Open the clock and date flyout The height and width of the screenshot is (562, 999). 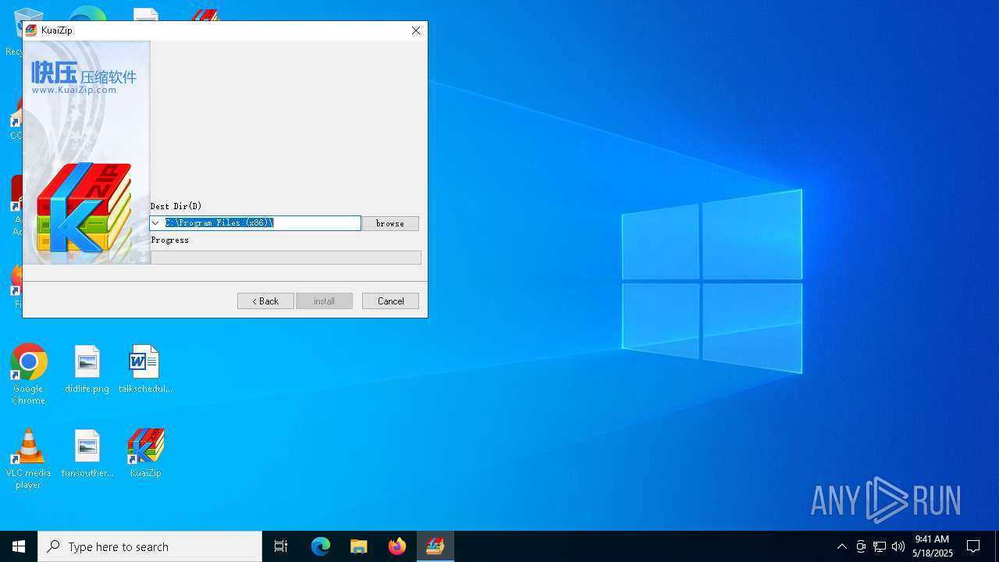click(933, 546)
